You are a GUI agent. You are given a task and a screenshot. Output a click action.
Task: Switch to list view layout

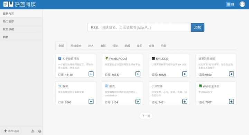tap(228, 4)
